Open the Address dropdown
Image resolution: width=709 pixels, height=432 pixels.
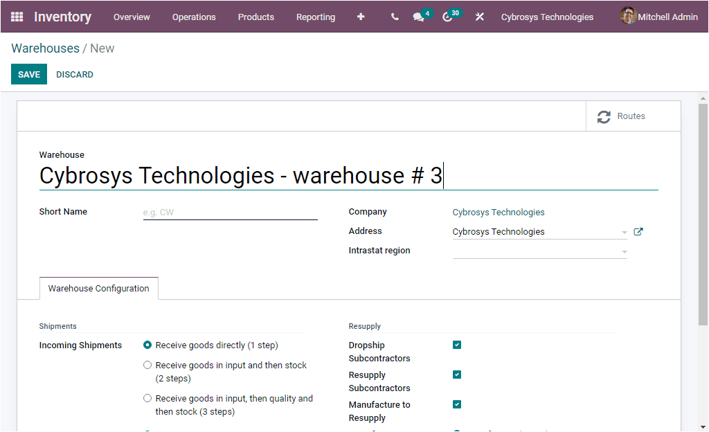[623, 231]
